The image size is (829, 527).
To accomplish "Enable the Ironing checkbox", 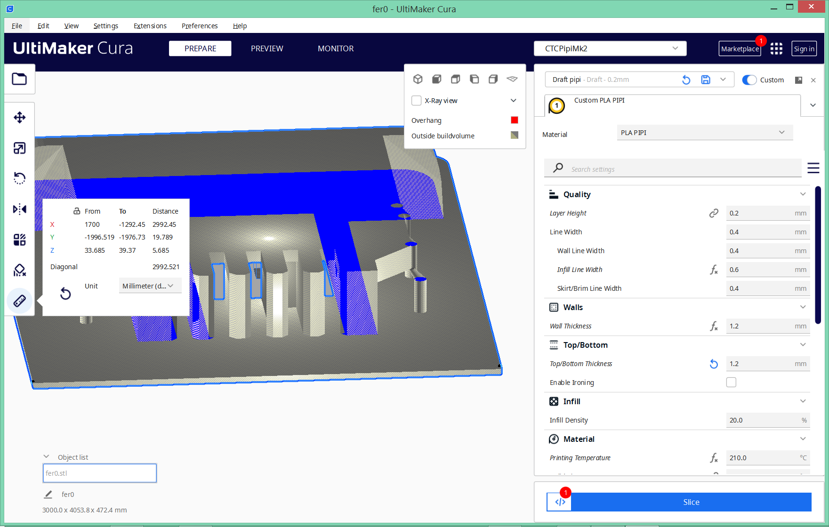I will point(731,383).
